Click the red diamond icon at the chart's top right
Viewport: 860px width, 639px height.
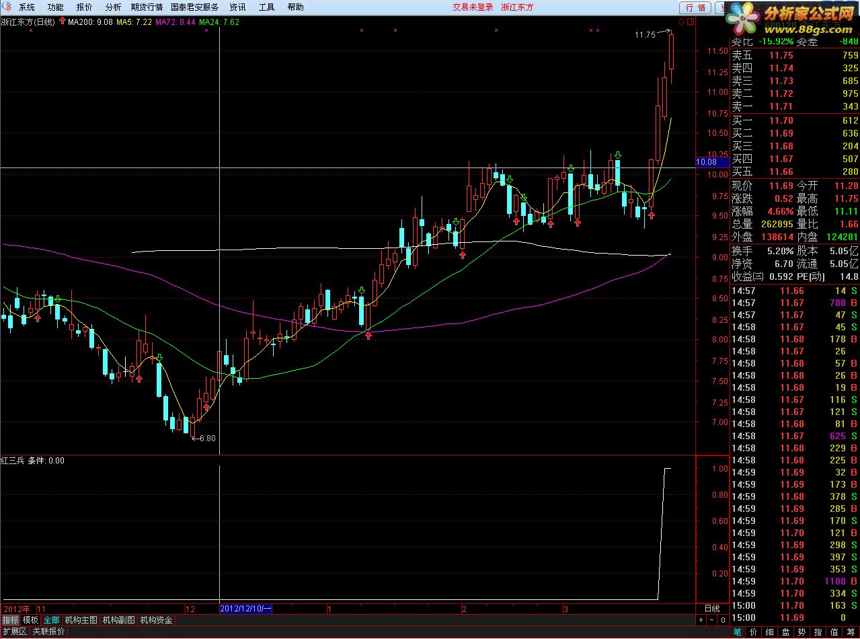click(681, 22)
